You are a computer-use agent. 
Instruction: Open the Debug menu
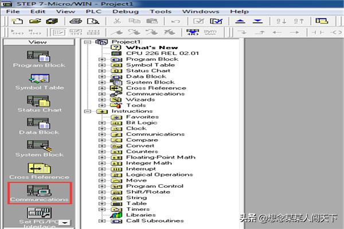(126, 11)
